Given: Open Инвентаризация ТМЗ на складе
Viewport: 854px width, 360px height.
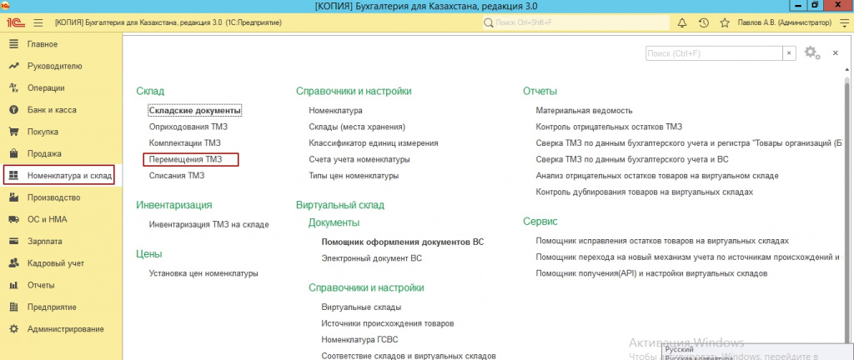Looking at the screenshot, I should [x=209, y=224].
